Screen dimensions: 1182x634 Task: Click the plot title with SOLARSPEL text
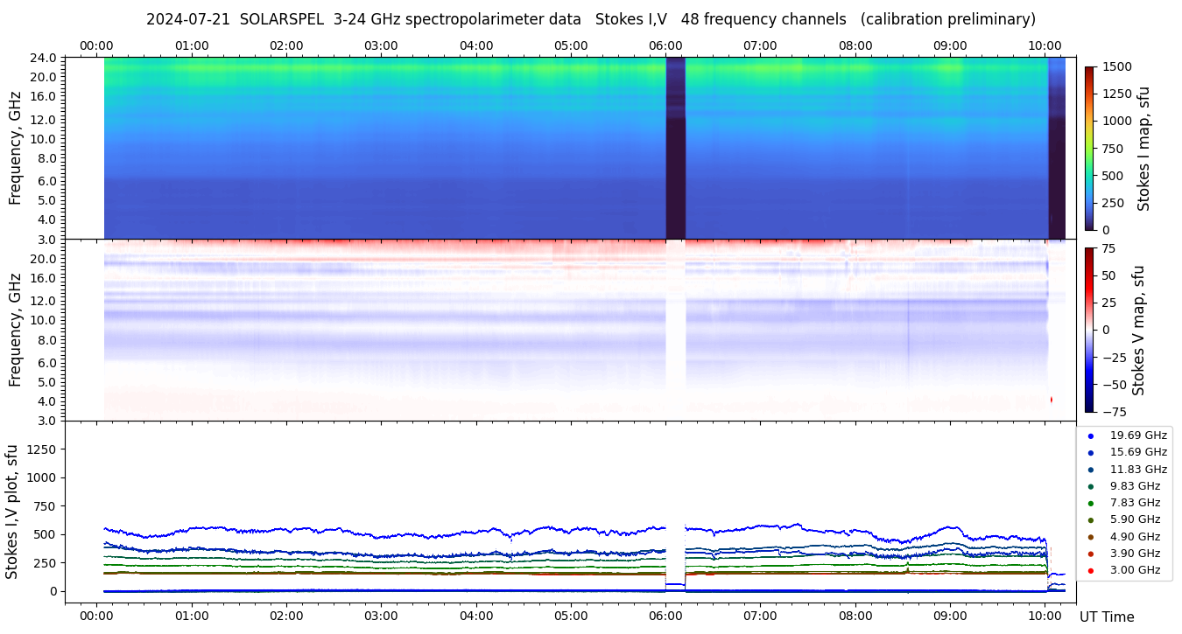(590, 19)
